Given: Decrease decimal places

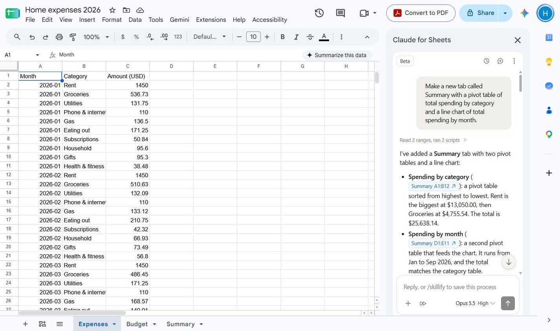Looking at the screenshot, I should [x=150, y=37].
